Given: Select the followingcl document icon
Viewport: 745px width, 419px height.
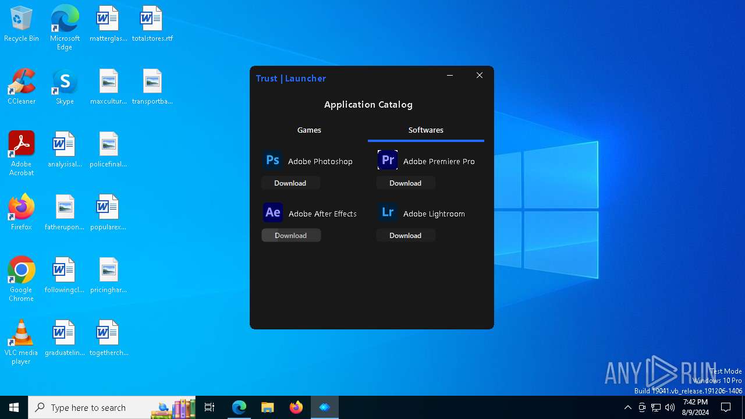Looking at the screenshot, I should click(x=65, y=276).
